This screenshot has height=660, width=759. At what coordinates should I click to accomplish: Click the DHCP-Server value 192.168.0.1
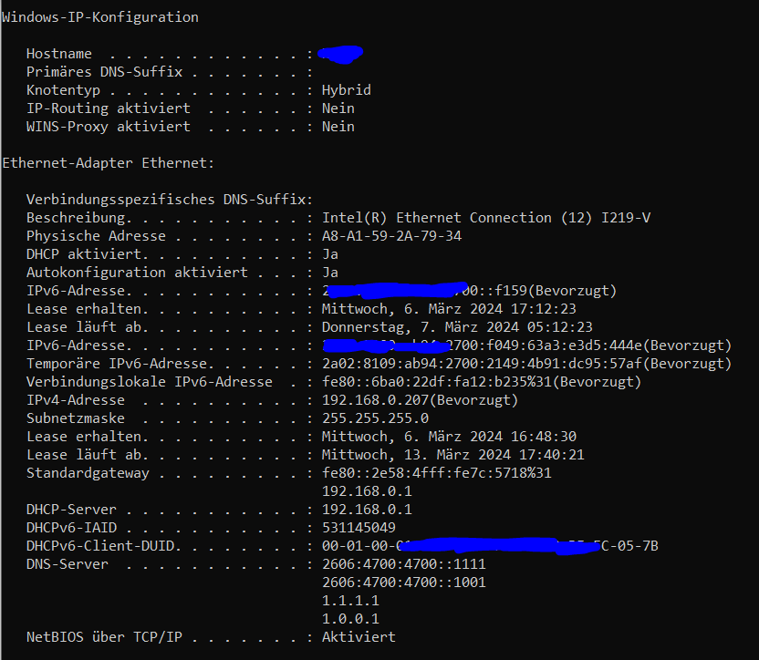point(367,510)
